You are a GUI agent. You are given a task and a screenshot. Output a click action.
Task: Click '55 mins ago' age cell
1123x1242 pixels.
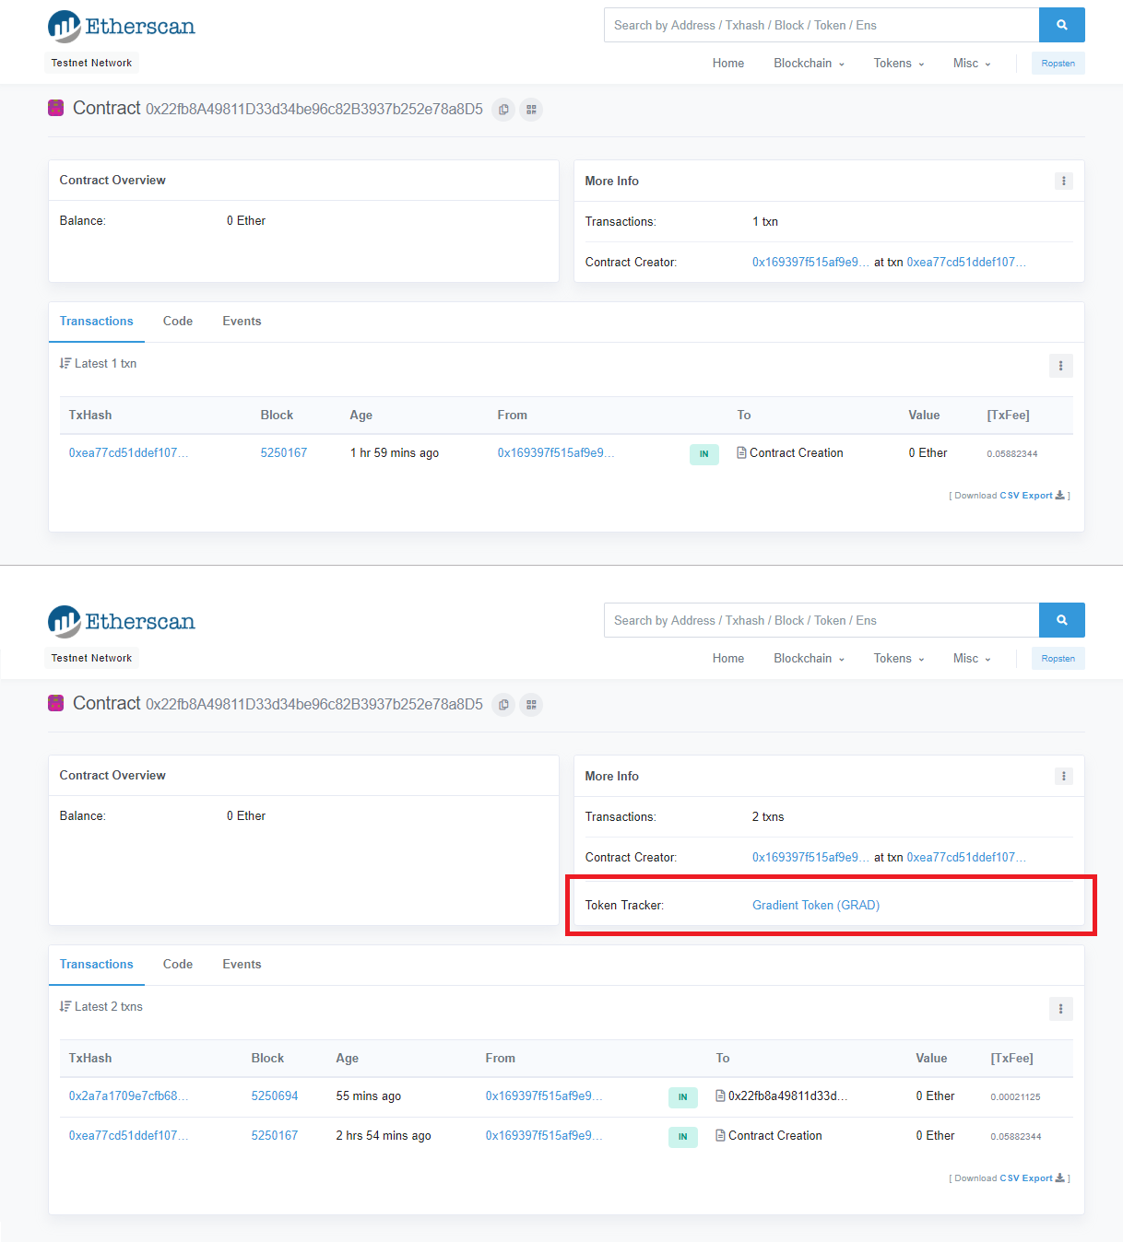click(369, 1096)
